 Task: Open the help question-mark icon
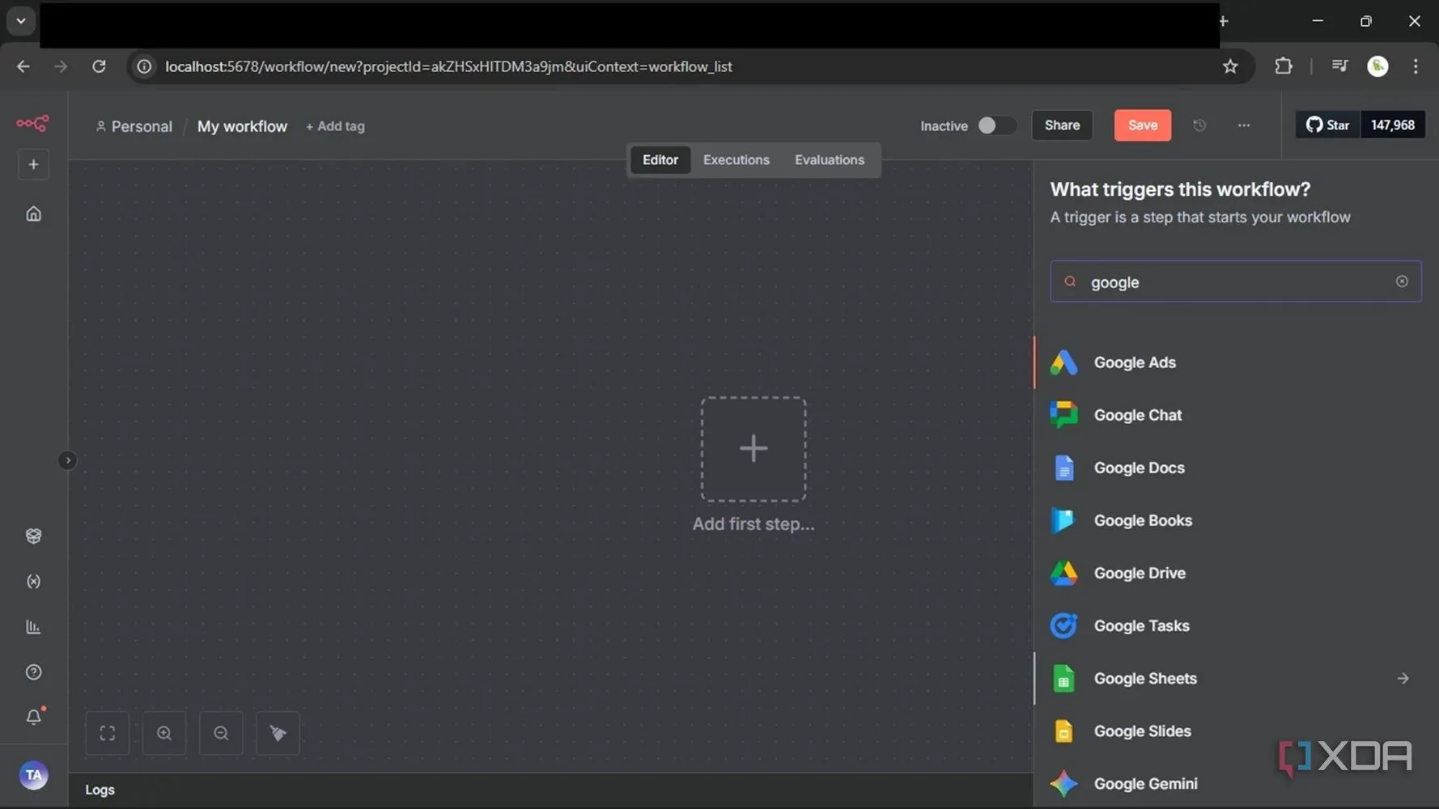[33, 671]
